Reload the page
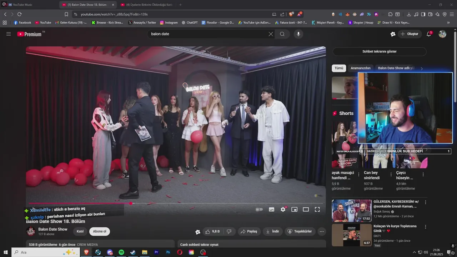This screenshot has height=257, width=457. [19, 14]
